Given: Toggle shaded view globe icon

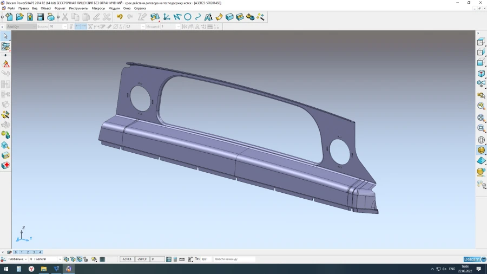Looking at the screenshot, I should 481,150.
